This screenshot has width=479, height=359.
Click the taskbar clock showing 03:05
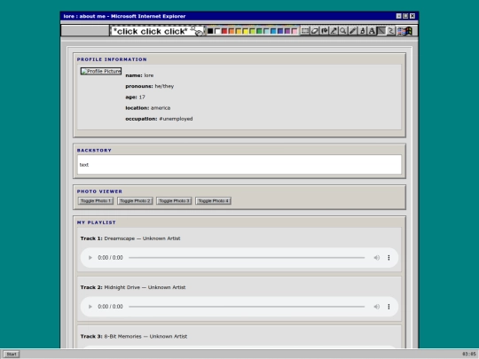(468, 354)
